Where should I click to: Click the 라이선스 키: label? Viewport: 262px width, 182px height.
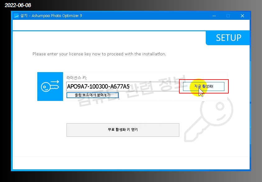[77, 78]
